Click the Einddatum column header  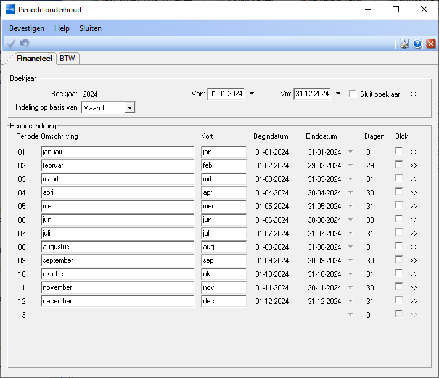[x=321, y=136]
